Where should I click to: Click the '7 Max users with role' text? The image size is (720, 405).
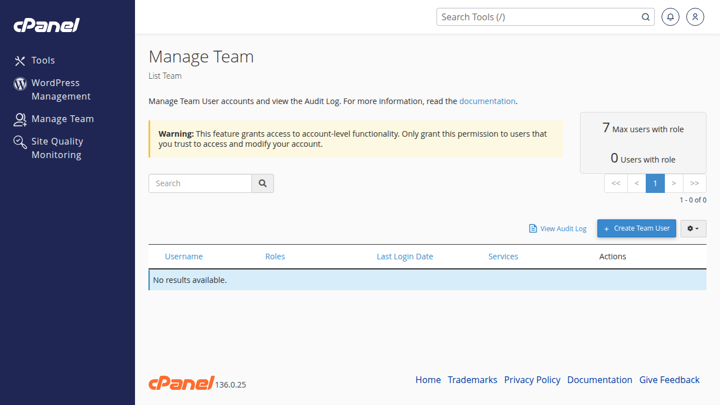click(x=643, y=128)
